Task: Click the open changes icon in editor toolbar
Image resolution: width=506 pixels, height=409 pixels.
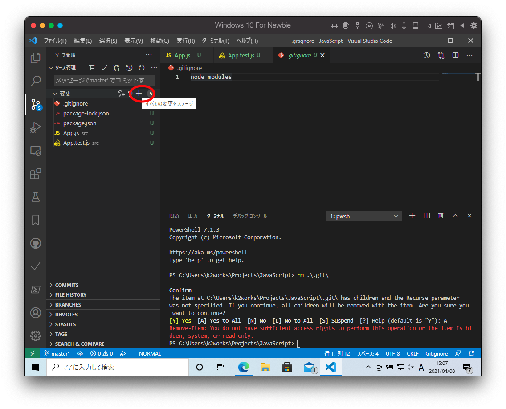Action: click(441, 55)
